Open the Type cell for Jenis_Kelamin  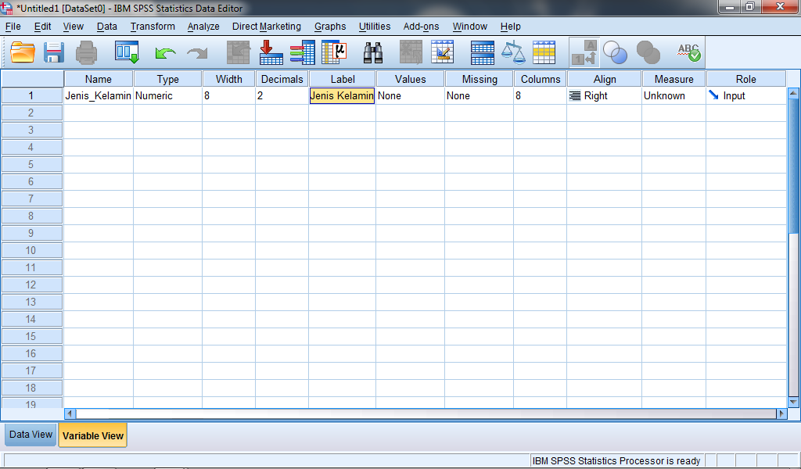click(167, 95)
